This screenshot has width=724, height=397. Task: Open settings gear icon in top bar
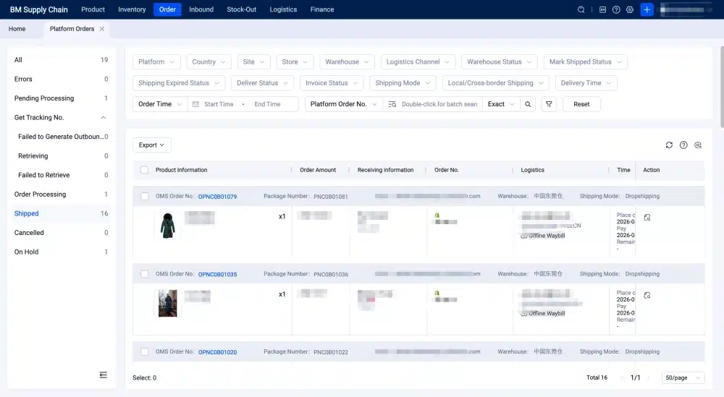(630, 9)
